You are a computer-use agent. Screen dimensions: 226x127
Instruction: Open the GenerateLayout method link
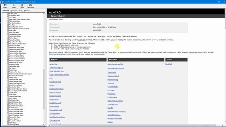[56, 110]
